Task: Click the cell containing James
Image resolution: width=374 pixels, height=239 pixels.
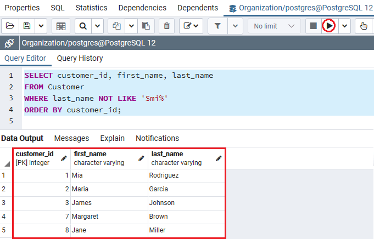Action: 109,203
